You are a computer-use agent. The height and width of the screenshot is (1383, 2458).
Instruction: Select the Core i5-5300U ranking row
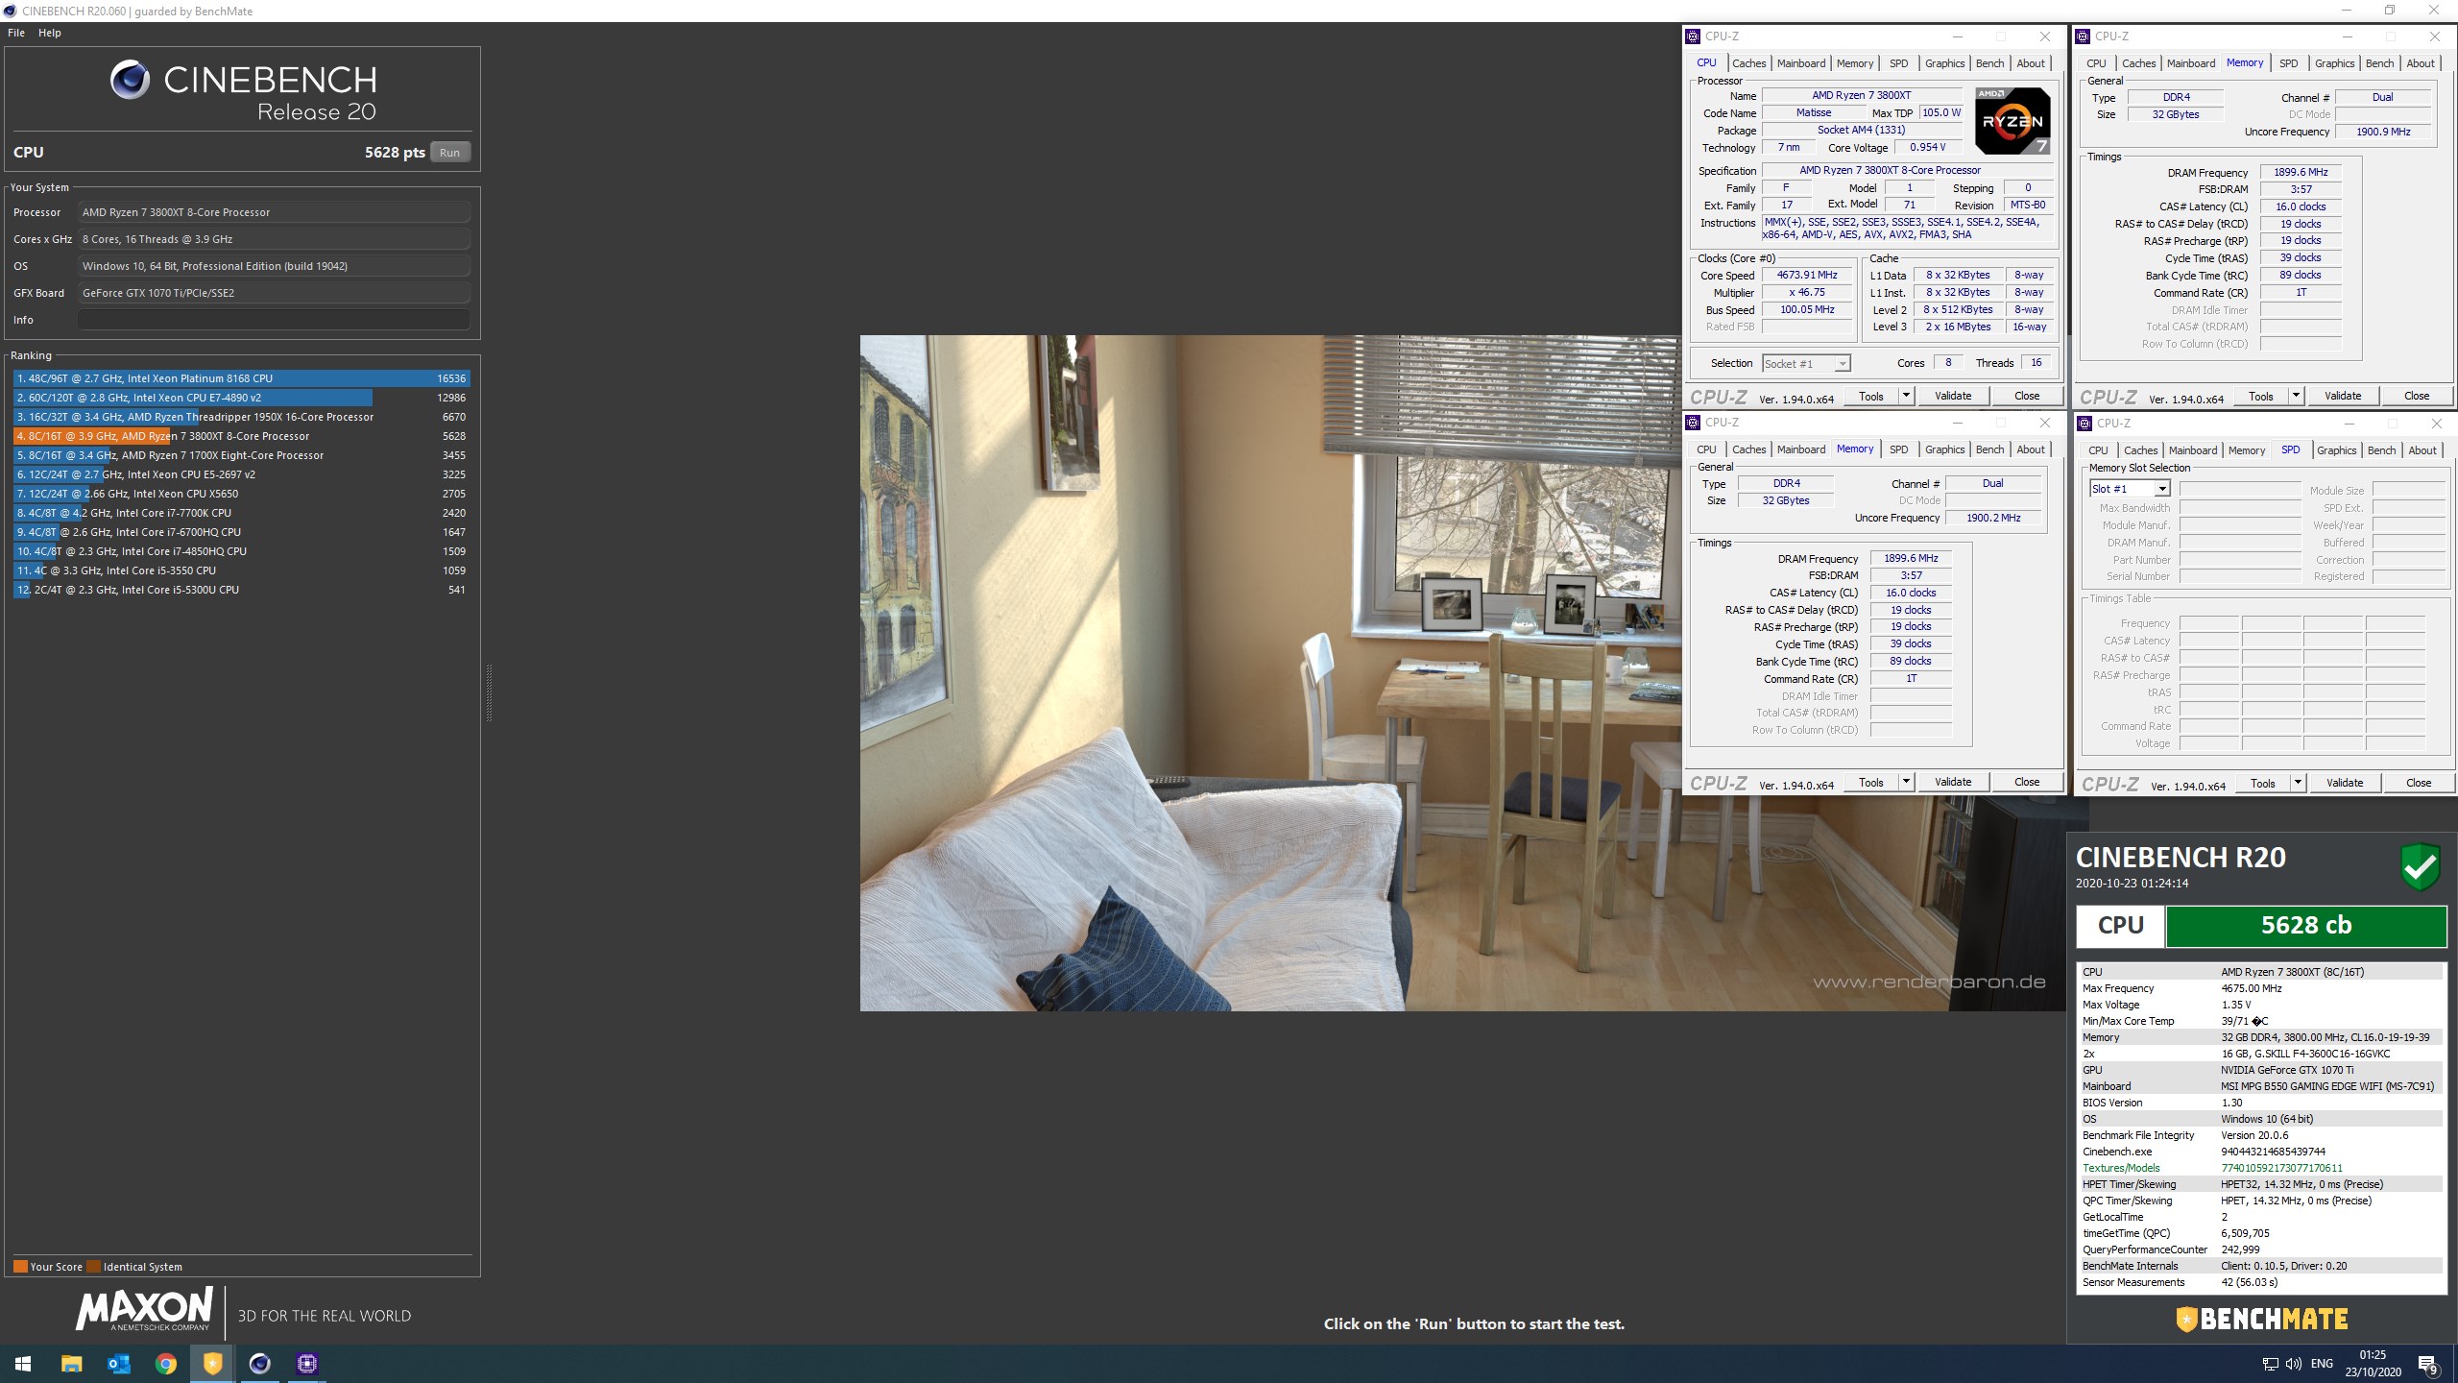pos(241,590)
